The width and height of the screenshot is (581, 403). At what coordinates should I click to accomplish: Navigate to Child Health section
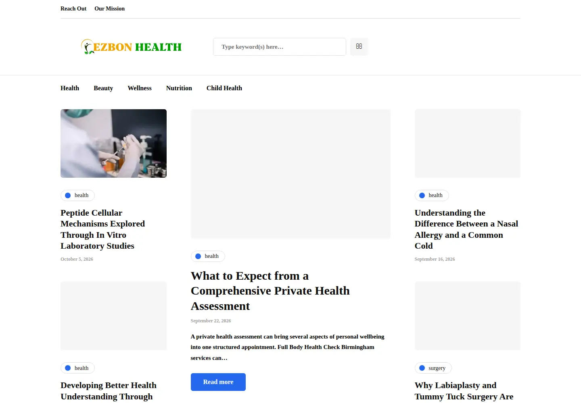pos(224,88)
